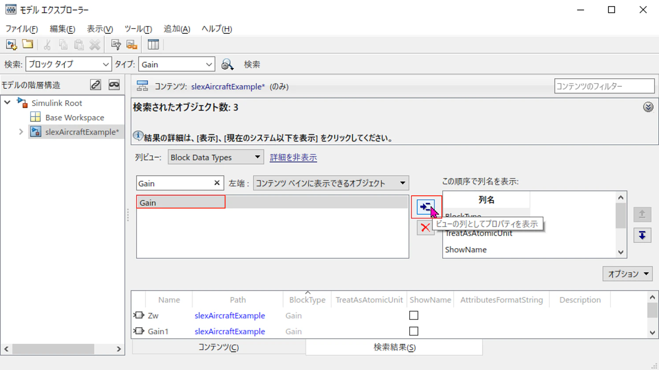Click the column name list scrollbar thumb
The height and width of the screenshot is (370, 659).
click(x=621, y=216)
